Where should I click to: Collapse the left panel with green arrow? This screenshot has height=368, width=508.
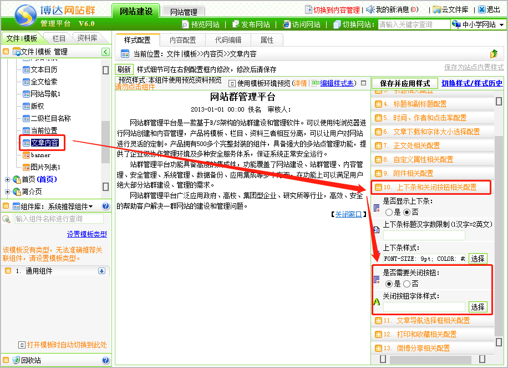(105, 52)
